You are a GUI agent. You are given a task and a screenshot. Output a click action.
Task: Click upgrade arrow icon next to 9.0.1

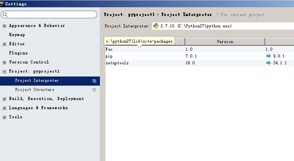pos(269,56)
